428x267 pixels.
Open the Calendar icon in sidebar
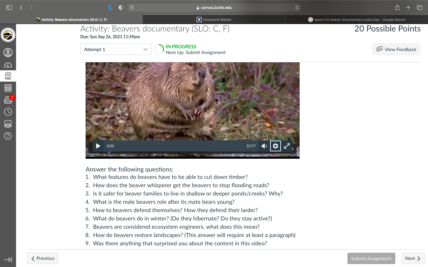(8, 88)
